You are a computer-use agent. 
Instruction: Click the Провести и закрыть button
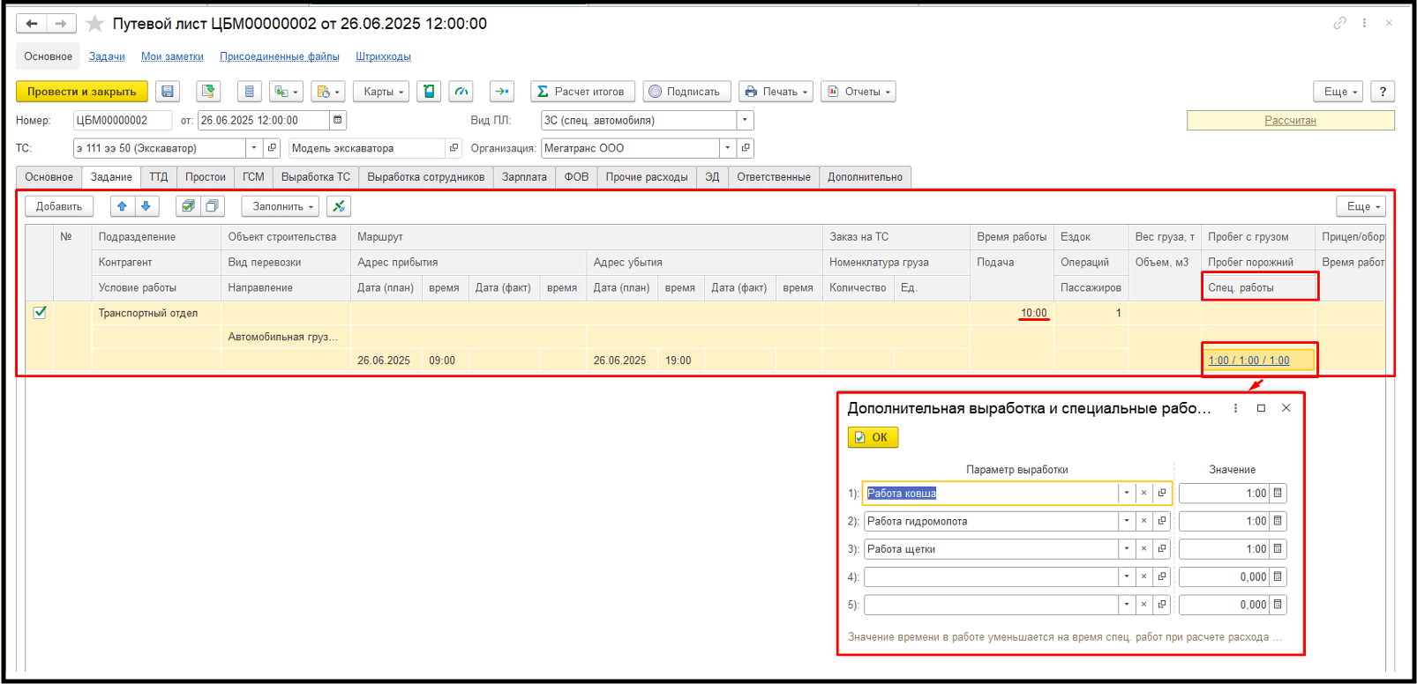coord(82,92)
